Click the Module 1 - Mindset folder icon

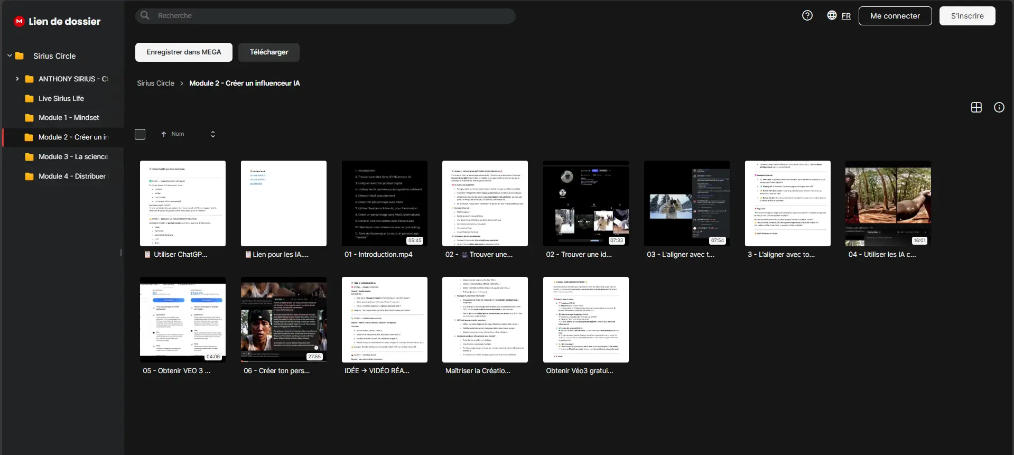(30, 118)
